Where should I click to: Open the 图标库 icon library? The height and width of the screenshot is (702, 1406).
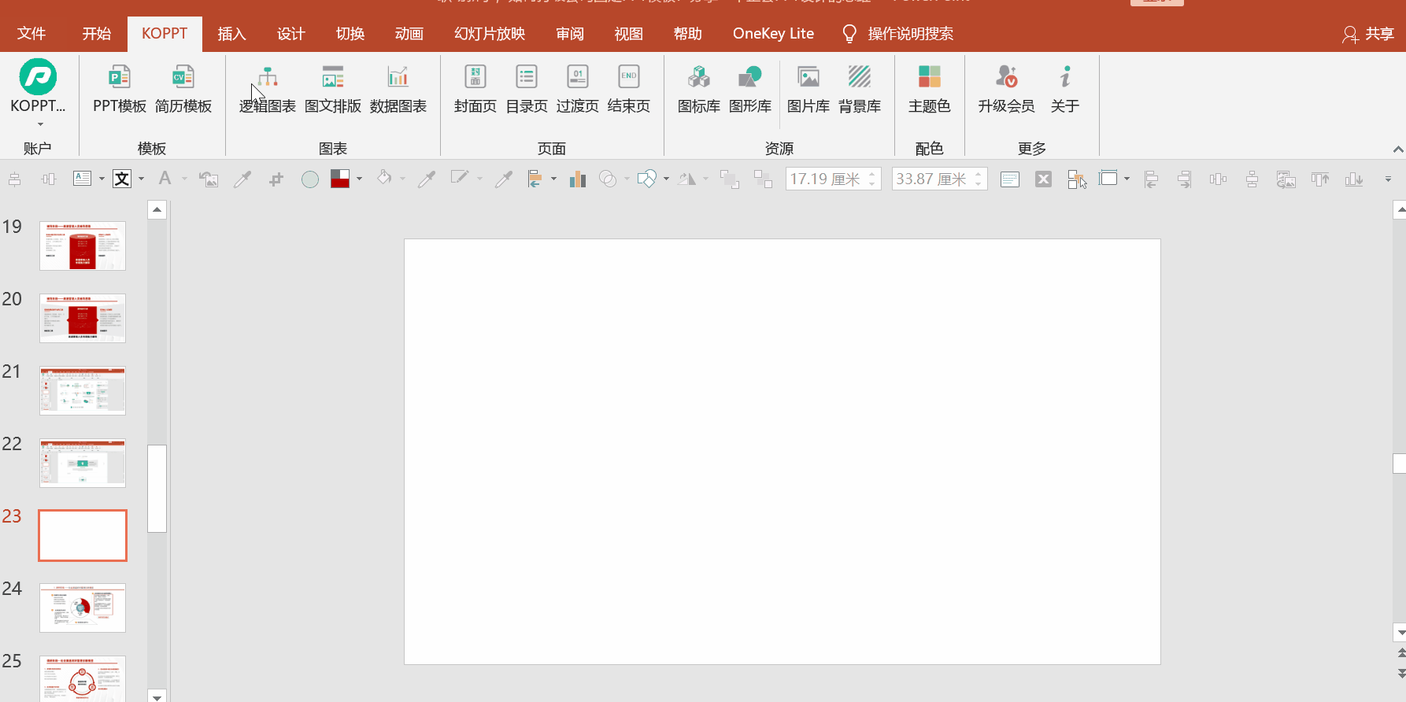(x=699, y=90)
